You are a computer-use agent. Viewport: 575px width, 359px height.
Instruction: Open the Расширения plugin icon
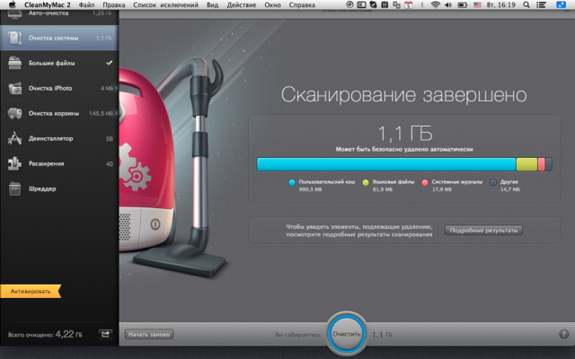point(14,163)
